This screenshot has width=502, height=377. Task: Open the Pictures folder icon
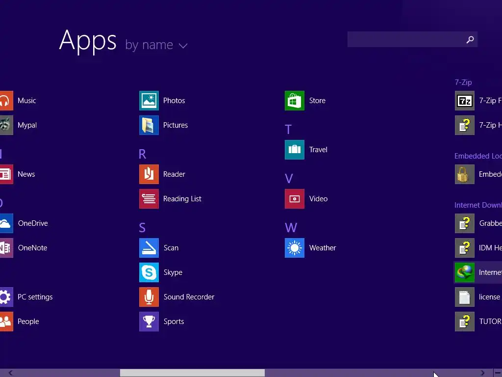click(149, 125)
